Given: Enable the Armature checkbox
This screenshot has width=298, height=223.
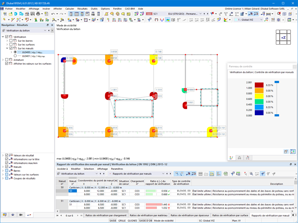Looking at the screenshot, I should click(x=7, y=60).
